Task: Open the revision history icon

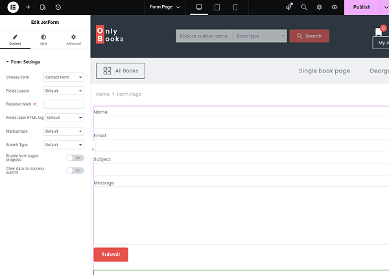Action: click(58, 7)
